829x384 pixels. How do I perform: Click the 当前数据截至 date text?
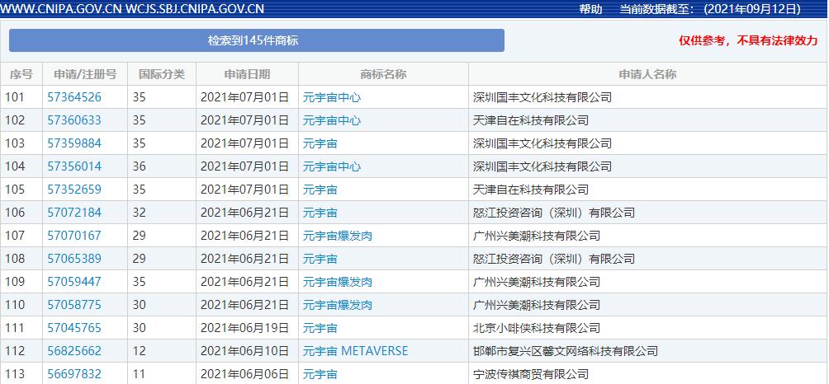tap(711, 9)
